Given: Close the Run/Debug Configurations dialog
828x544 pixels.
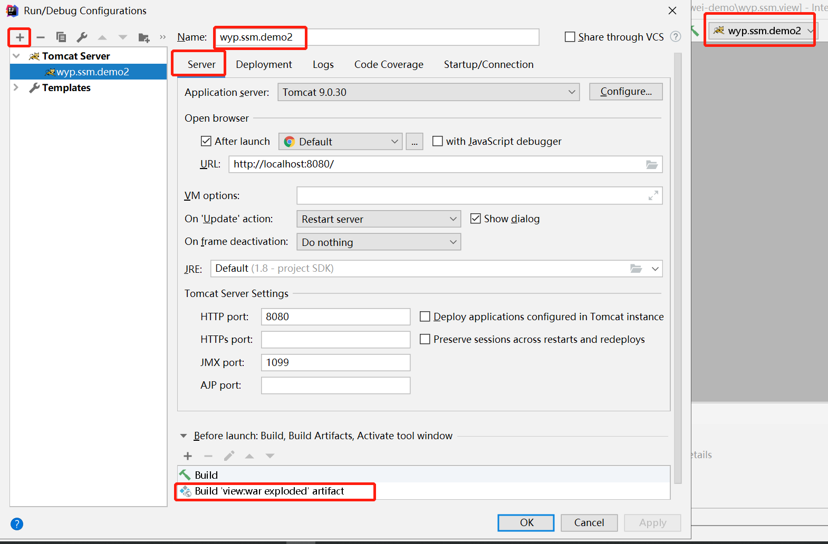Looking at the screenshot, I should [x=672, y=11].
